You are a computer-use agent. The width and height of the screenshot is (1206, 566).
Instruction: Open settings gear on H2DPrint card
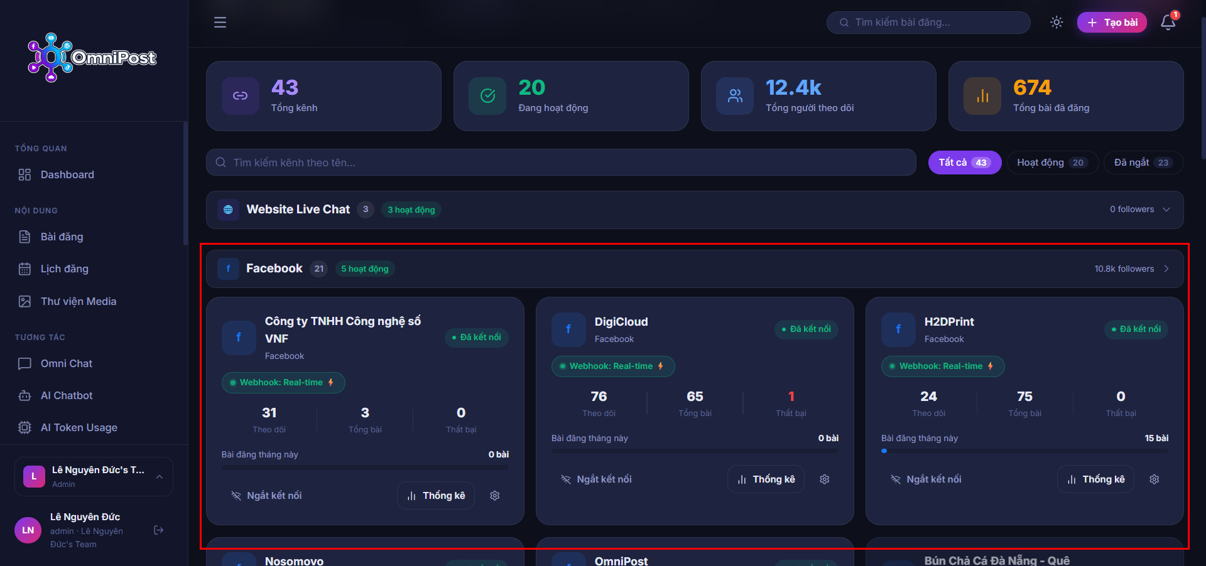pos(1154,479)
